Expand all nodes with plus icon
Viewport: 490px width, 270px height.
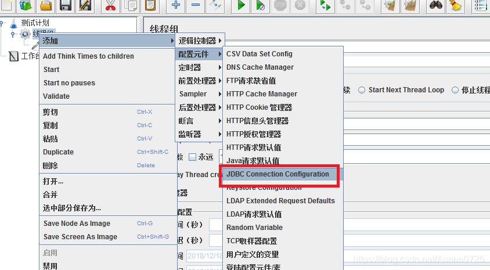click(176, 5)
